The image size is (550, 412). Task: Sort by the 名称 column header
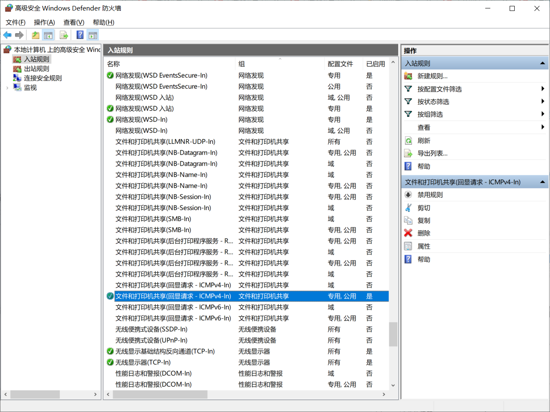(x=169, y=64)
